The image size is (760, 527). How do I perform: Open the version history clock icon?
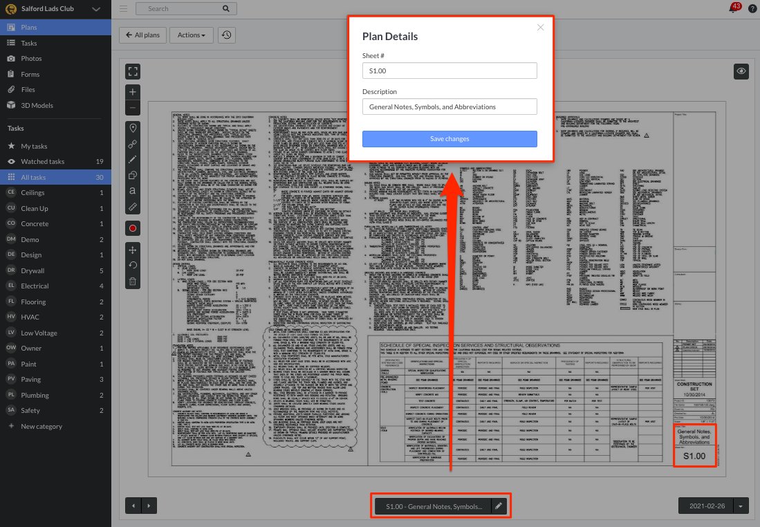tap(226, 35)
